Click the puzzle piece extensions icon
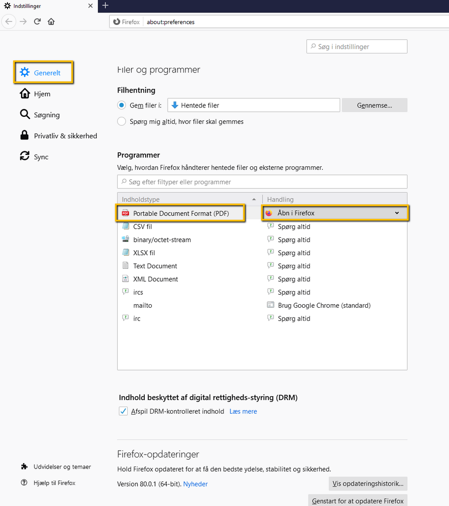This screenshot has width=449, height=506. (x=24, y=467)
